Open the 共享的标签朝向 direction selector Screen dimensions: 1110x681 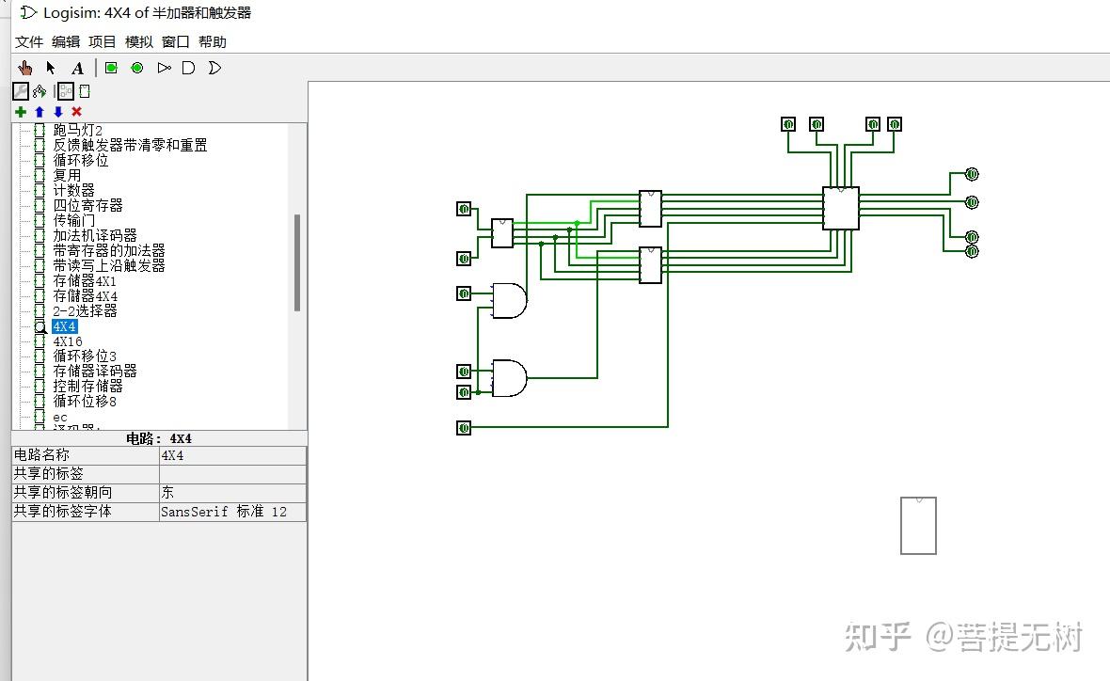pos(232,493)
